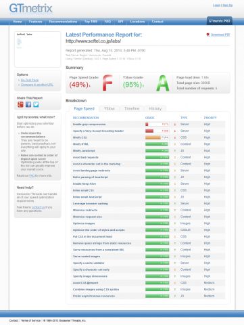Screen dimensions: 244x325
Task: Open API in navigation bar
Action: coord(120,22)
